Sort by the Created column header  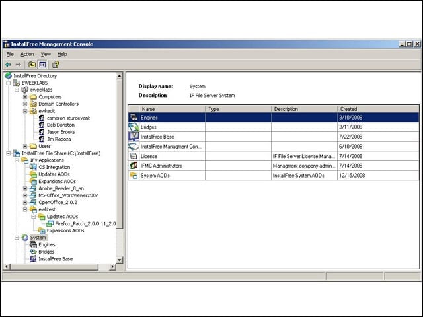pos(379,109)
